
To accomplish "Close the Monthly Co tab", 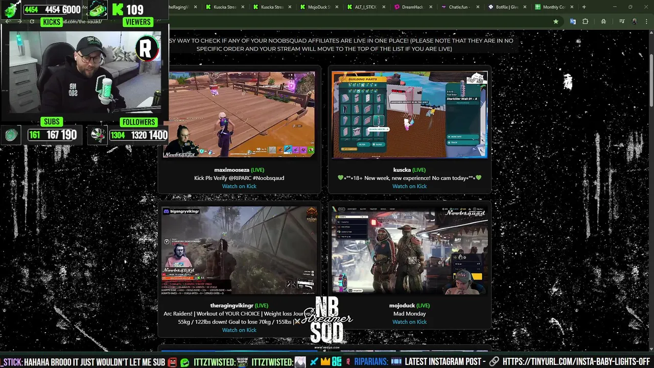I will click(571, 7).
